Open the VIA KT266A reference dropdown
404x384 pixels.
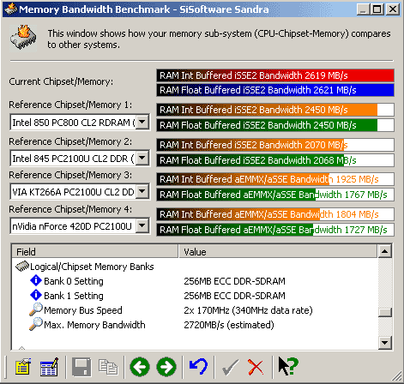pos(142,191)
